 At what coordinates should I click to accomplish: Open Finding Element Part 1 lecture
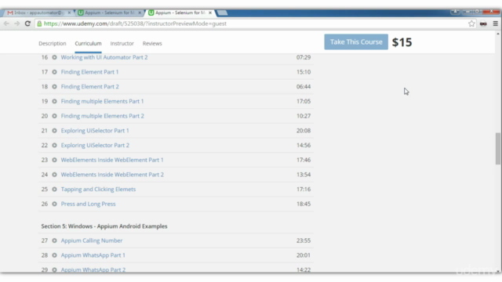pyautogui.click(x=89, y=72)
